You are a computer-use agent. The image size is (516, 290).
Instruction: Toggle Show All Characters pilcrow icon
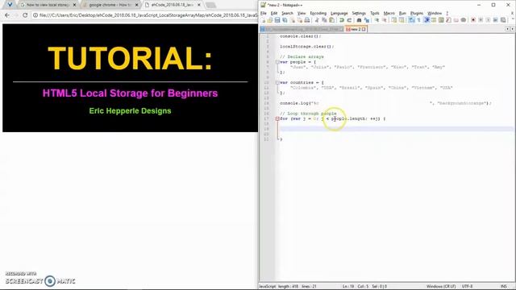click(x=419, y=20)
